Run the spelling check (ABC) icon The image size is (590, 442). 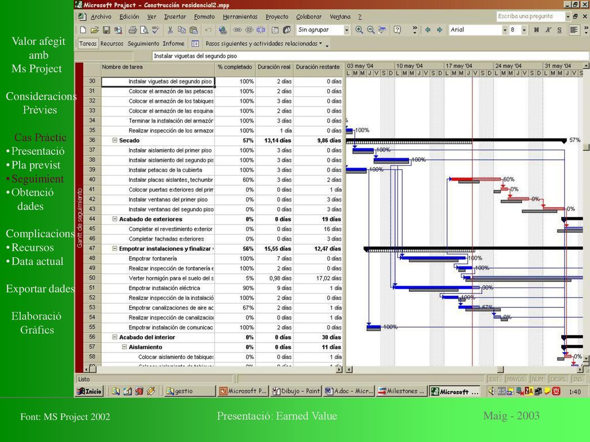[156, 30]
